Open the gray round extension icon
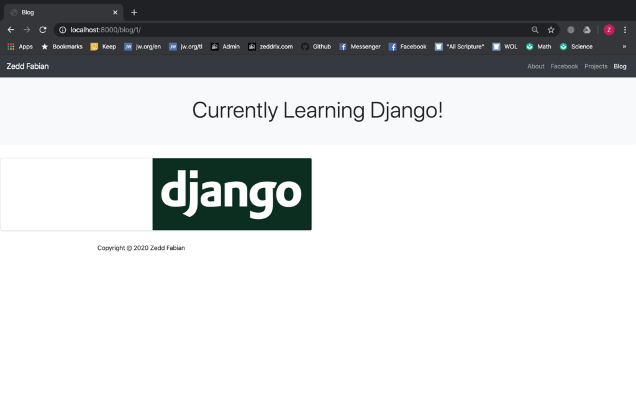 [x=571, y=30]
